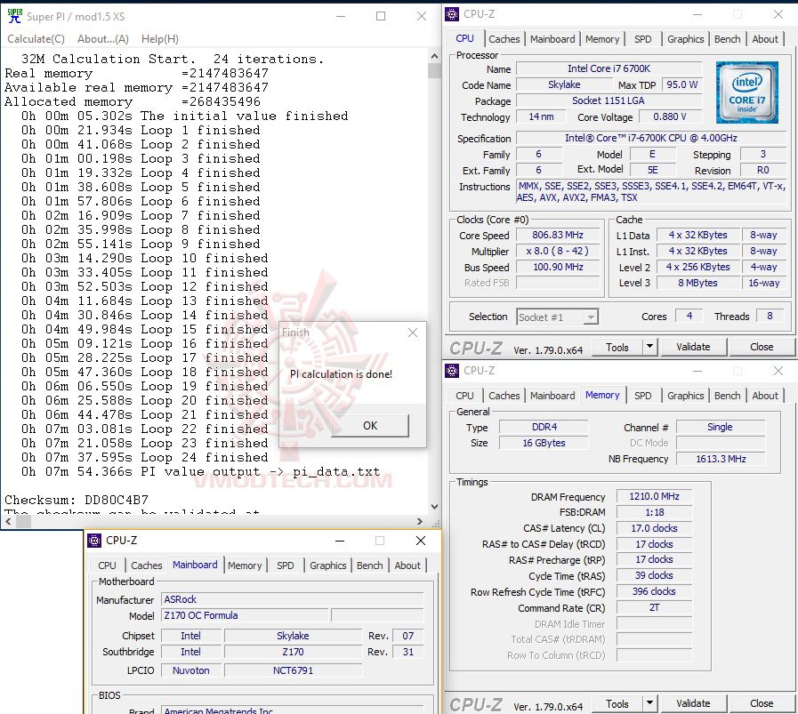Click the Nuvoton LPCIO field
Viewport: 798px width, 714px height.
[x=191, y=670]
